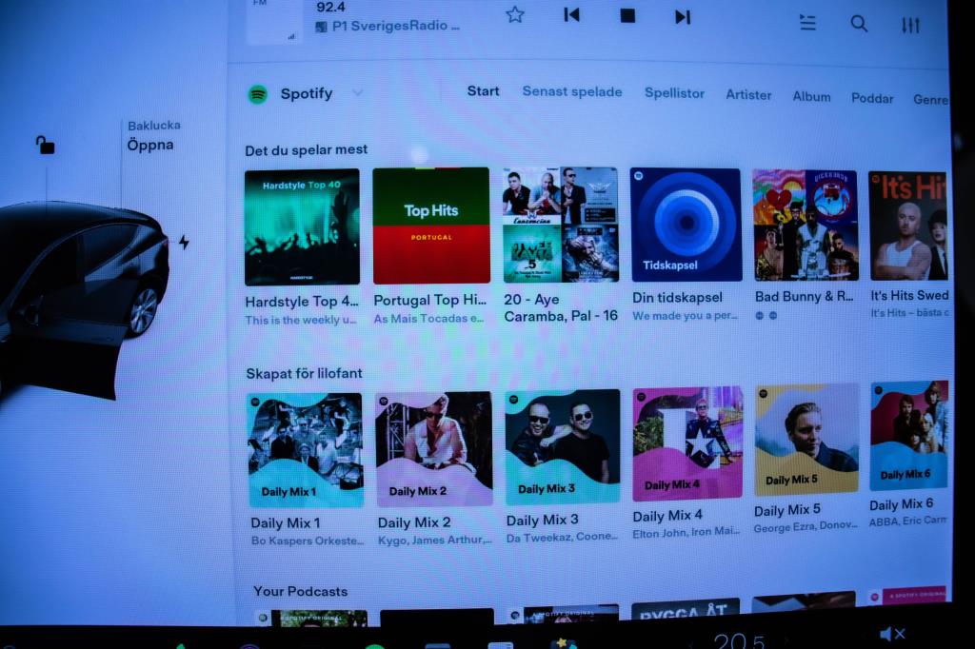Click the 'Hardstyle Top 4...' title text
Screen dimensions: 975x649
[x=302, y=302]
